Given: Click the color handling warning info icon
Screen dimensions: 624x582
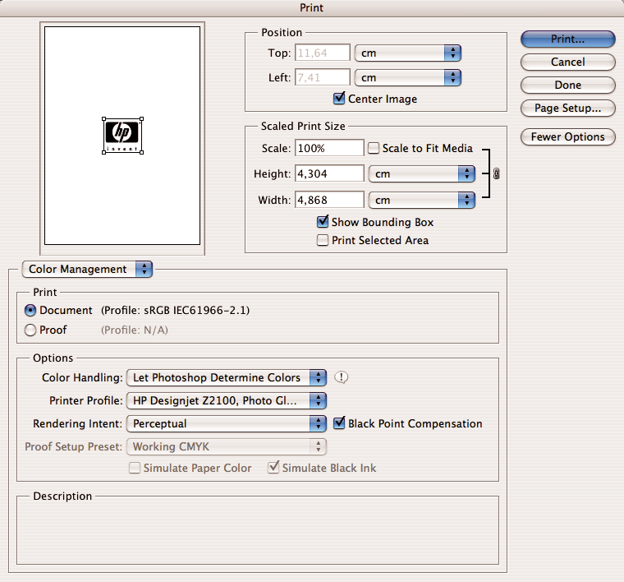Looking at the screenshot, I should pyautogui.click(x=341, y=376).
